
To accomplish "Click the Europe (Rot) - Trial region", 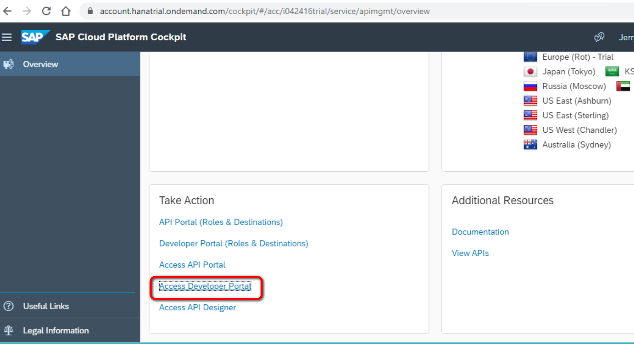I will coord(578,57).
